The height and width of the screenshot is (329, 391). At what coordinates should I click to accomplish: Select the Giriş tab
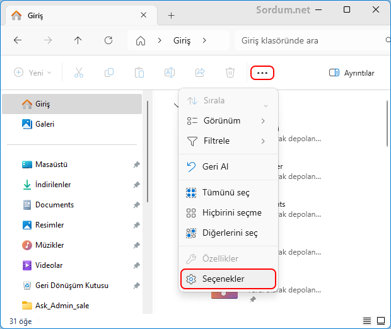(x=81, y=16)
